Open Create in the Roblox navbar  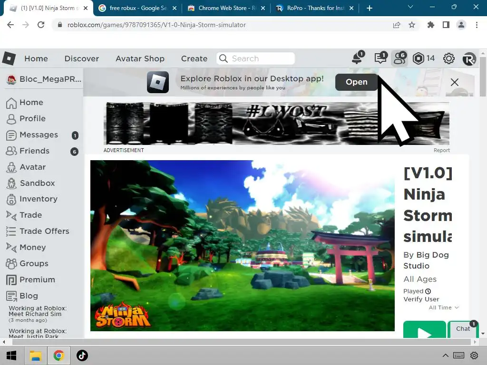[194, 58]
